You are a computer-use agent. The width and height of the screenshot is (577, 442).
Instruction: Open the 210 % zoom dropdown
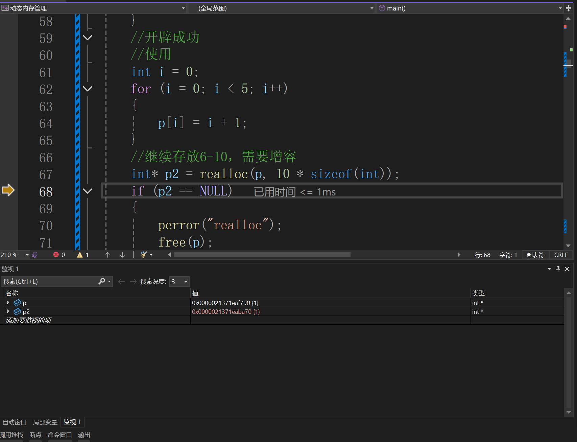(27, 255)
